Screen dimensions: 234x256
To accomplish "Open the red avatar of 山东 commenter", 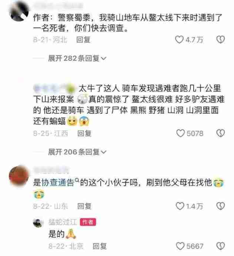I will [19, 176].
